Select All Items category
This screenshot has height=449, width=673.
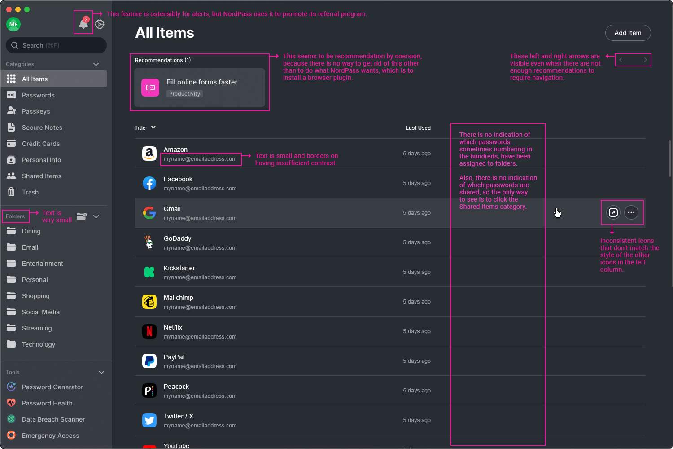pyautogui.click(x=54, y=79)
